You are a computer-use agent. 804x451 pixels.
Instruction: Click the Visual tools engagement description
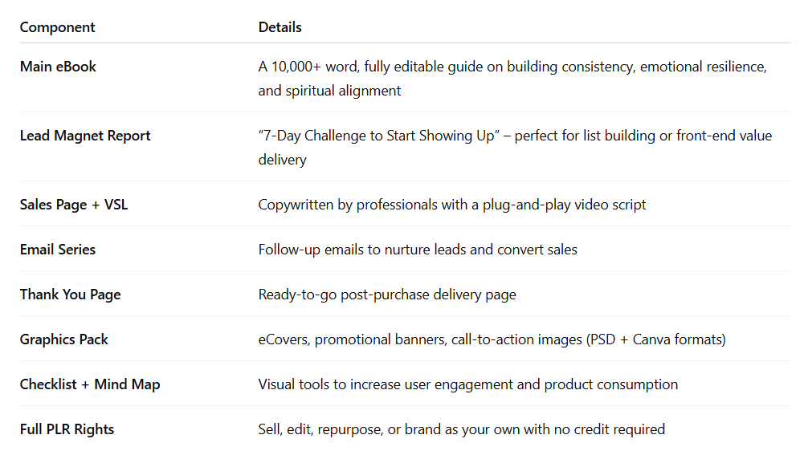(x=468, y=384)
